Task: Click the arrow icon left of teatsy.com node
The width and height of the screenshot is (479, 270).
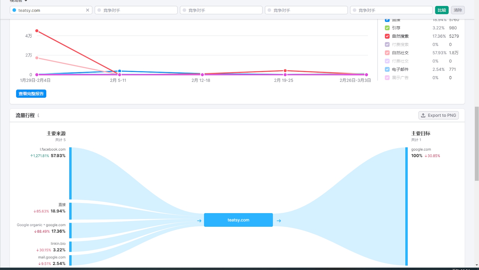Action: (199, 221)
